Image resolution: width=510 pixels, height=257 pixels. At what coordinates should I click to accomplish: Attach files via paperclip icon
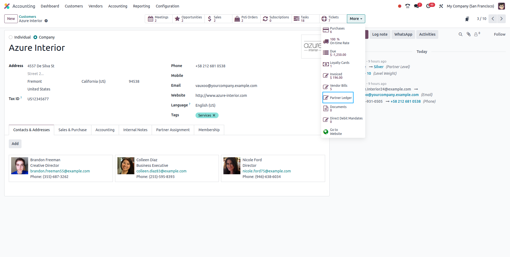tap(469, 34)
